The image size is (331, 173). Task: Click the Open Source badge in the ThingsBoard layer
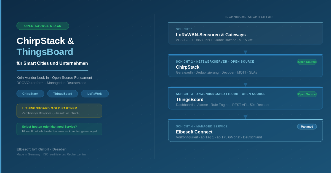[307, 94]
